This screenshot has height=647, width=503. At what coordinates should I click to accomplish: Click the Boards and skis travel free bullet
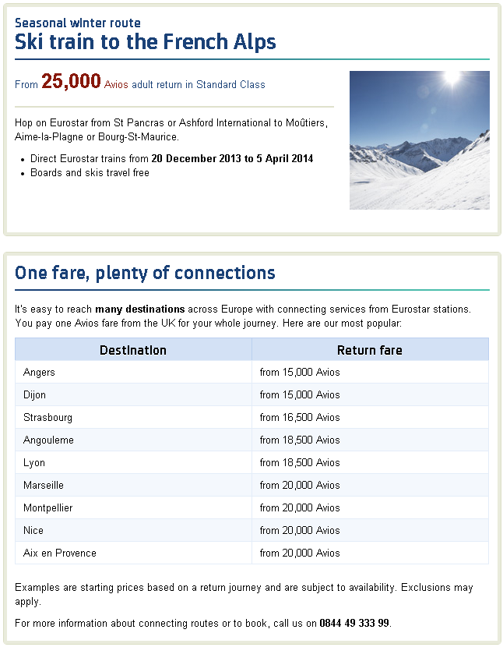point(90,173)
